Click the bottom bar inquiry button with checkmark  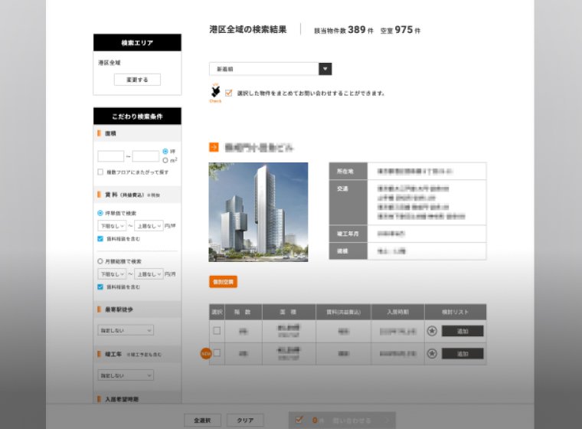[x=342, y=421]
